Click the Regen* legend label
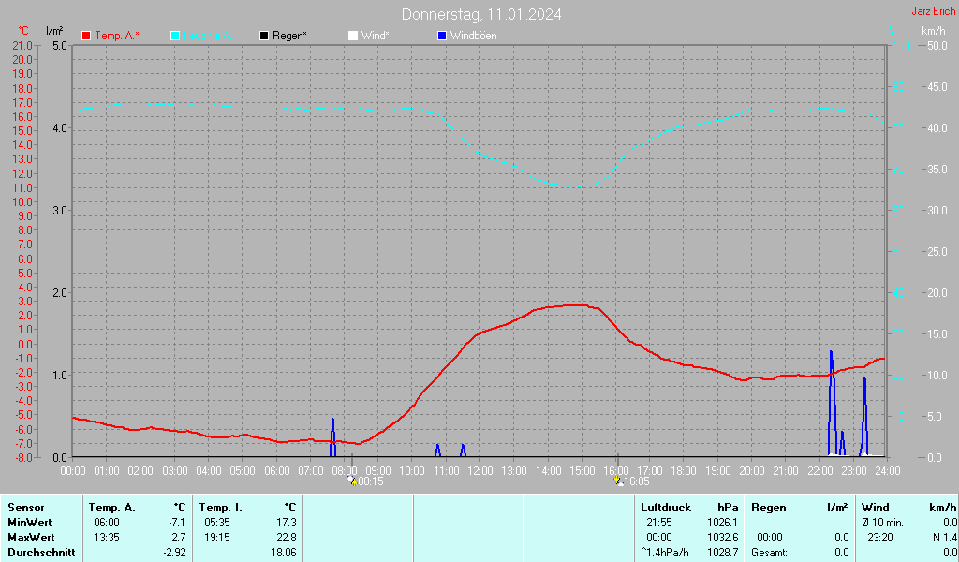This screenshot has height=562, width=959. point(290,37)
